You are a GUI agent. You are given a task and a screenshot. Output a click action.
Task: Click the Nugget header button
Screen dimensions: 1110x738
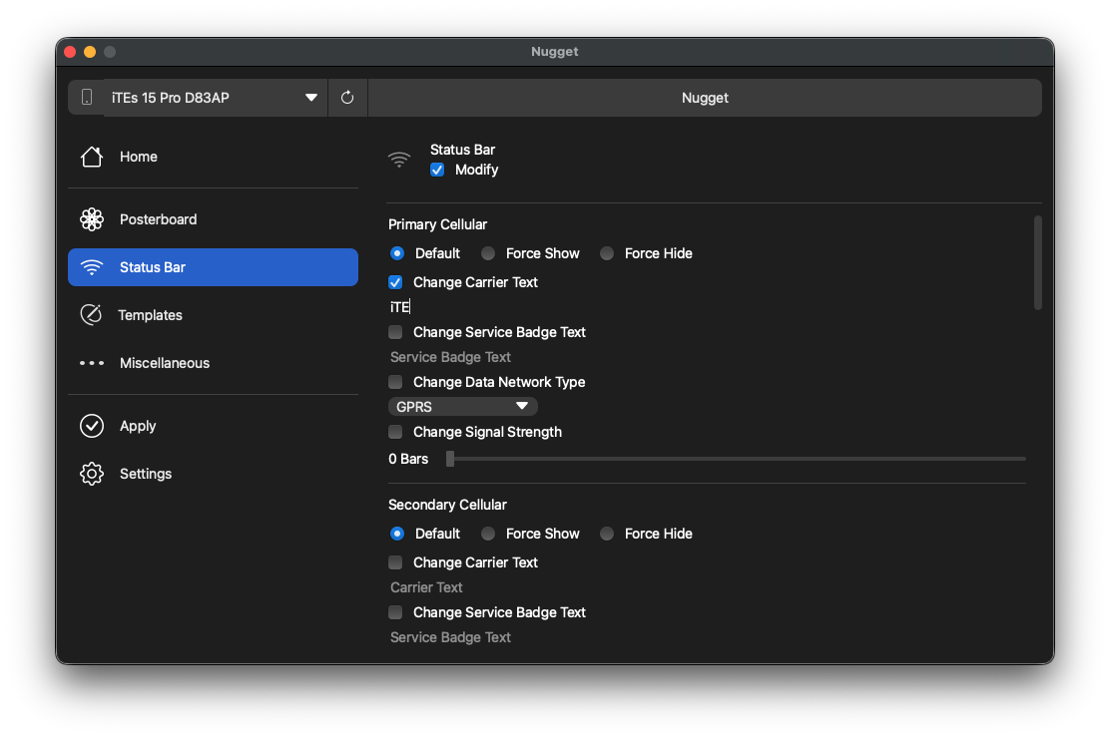(705, 98)
